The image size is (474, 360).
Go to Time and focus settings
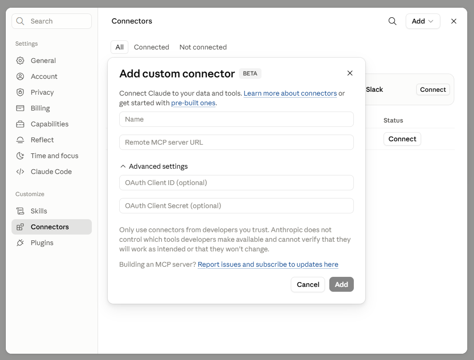click(x=52, y=156)
